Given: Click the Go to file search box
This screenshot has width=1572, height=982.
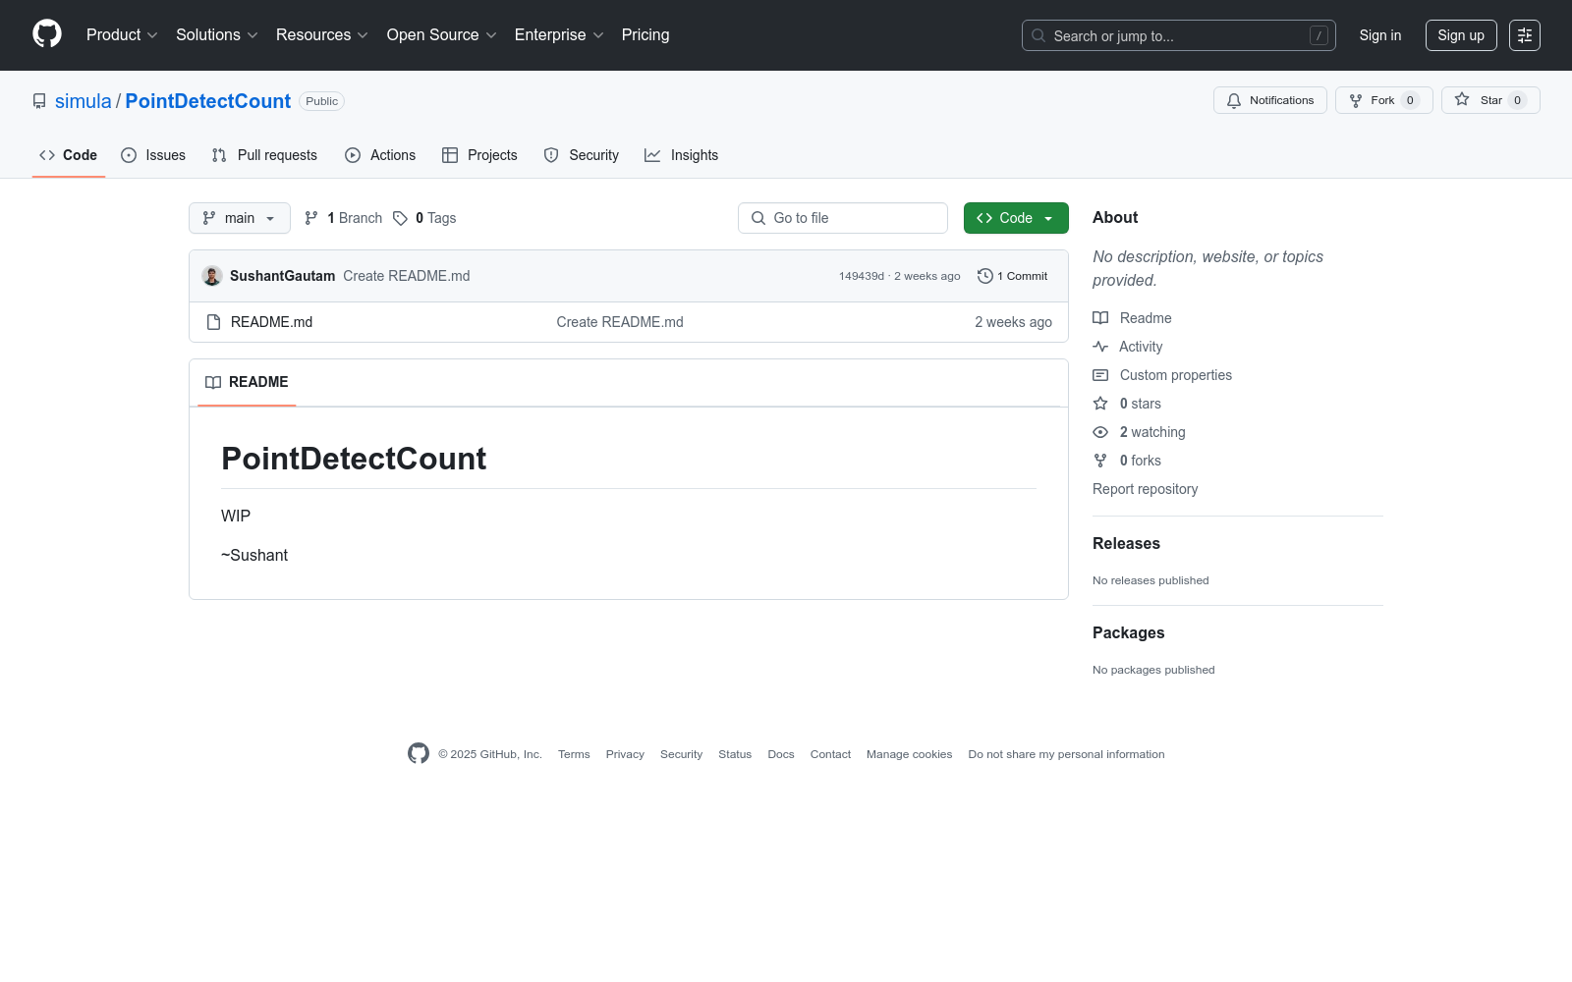Looking at the screenshot, I should 843,218.
